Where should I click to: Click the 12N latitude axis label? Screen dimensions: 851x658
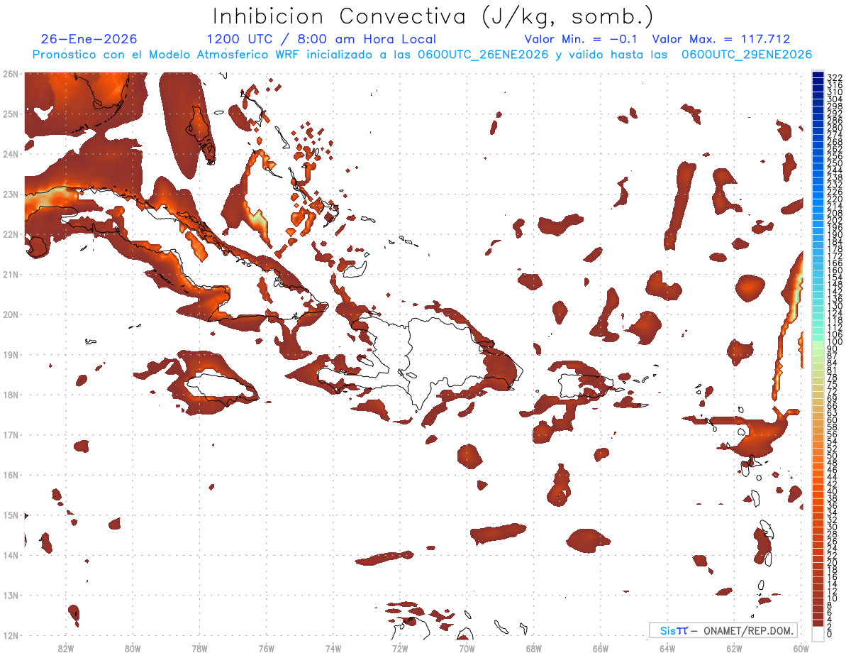pyautogui.click(x=10, y=635)
